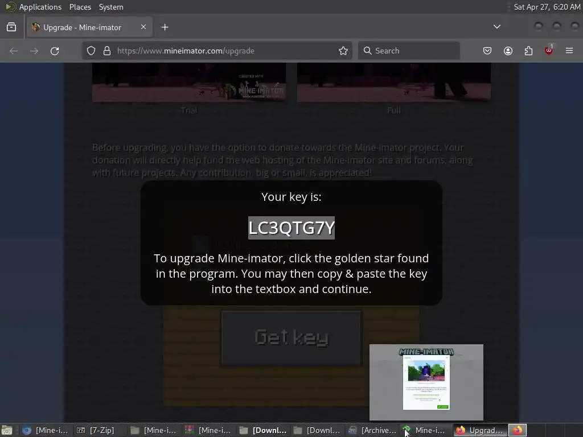Image resolution: width=583 pixels, height=437 pixels.
Task: Open the Places menu
Action: pos(80,7)
